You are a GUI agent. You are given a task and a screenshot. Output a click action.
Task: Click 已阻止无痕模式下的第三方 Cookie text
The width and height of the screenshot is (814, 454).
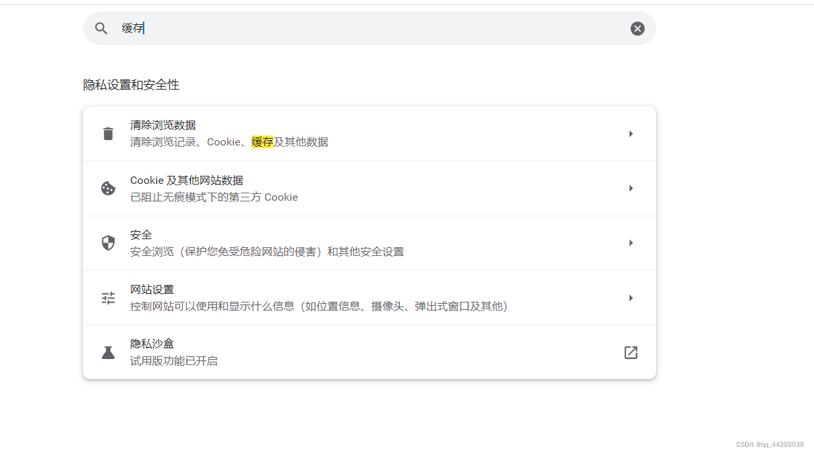pos(214,197)
